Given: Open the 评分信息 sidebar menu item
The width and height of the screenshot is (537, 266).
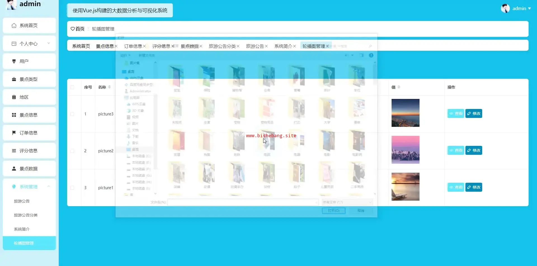Looking at the screenshot, I should 29,151.
